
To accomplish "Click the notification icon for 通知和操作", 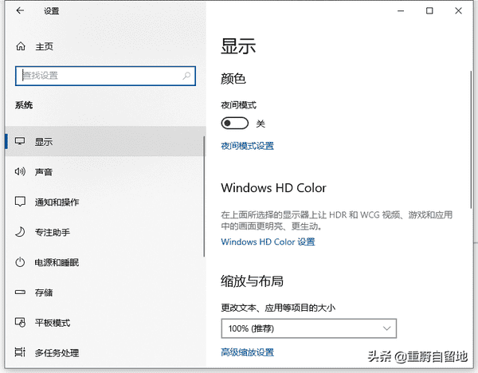I will [x=20, y=202].
